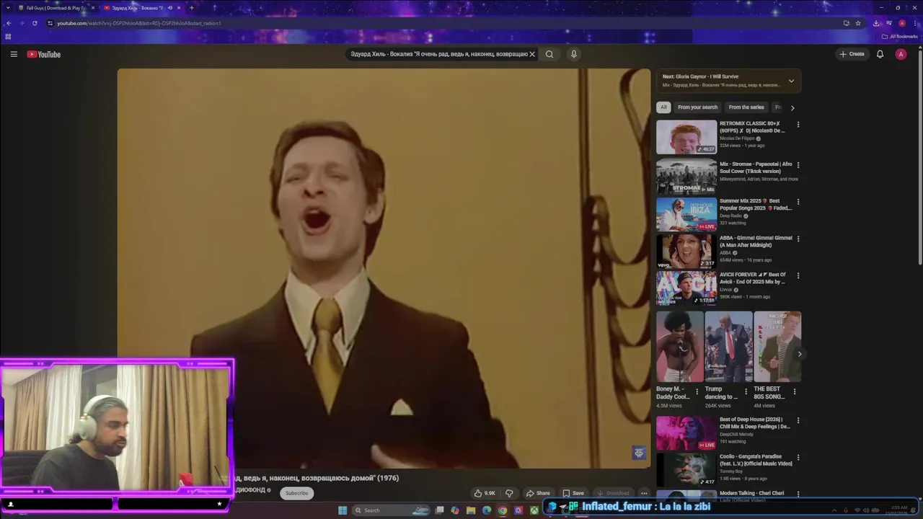This screenshot has width=923, height=519.
Task: View site information icon in address bar
Action: [50, 23]
